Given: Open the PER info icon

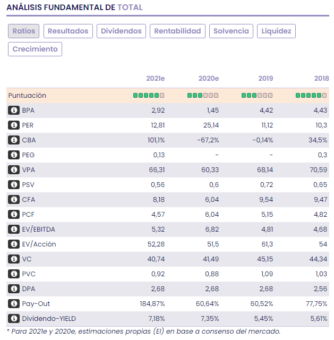Looking at the screenshot, I should pyautogui.click(x=14, y=125).
